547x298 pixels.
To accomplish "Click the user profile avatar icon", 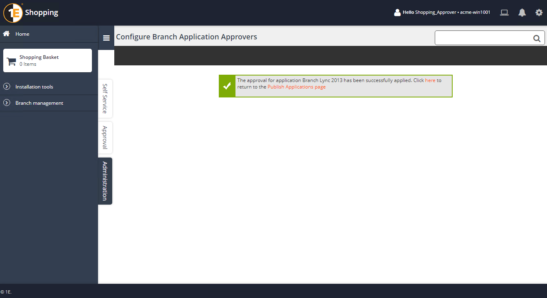I will (397, 13).
